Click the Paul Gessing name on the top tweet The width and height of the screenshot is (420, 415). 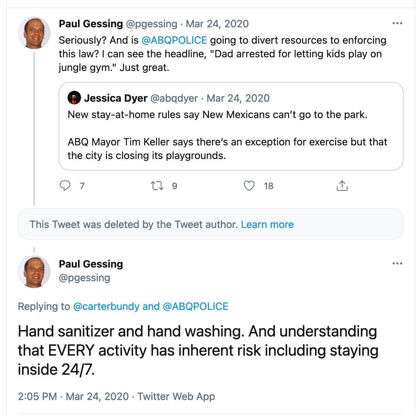pos(91,24)
